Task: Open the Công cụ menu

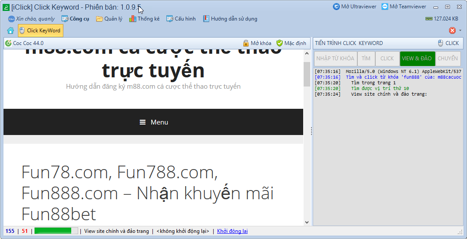Action: click(75, 19)
